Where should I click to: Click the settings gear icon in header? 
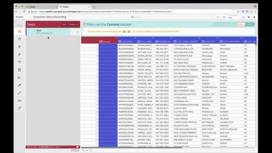pyautogui.click(x=224, y=17)
